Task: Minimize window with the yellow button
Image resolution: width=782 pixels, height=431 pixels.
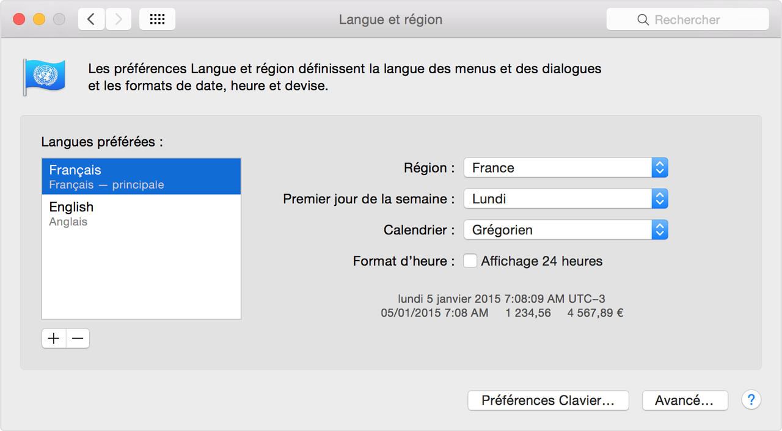Action: 39,20
